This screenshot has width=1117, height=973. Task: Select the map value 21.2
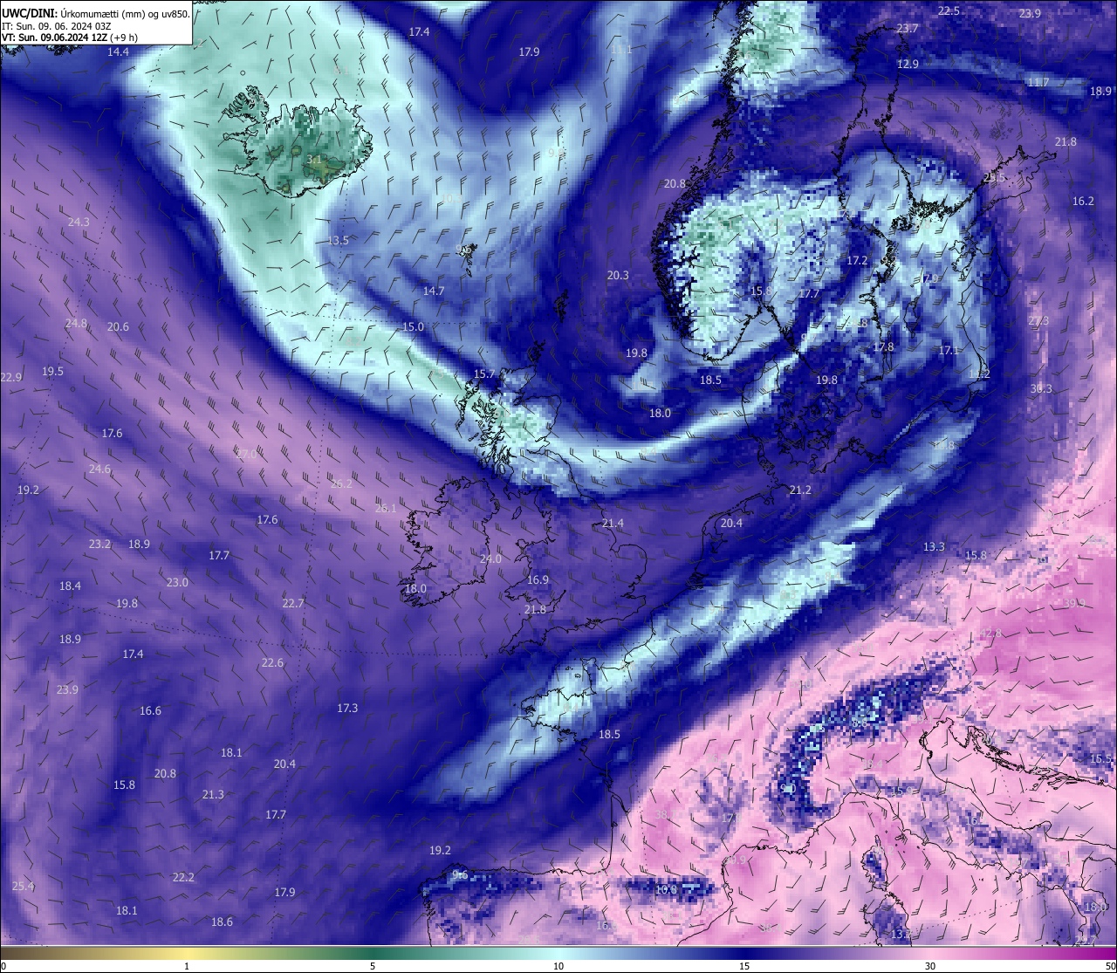pyautogui.click(x=800, y=490)
